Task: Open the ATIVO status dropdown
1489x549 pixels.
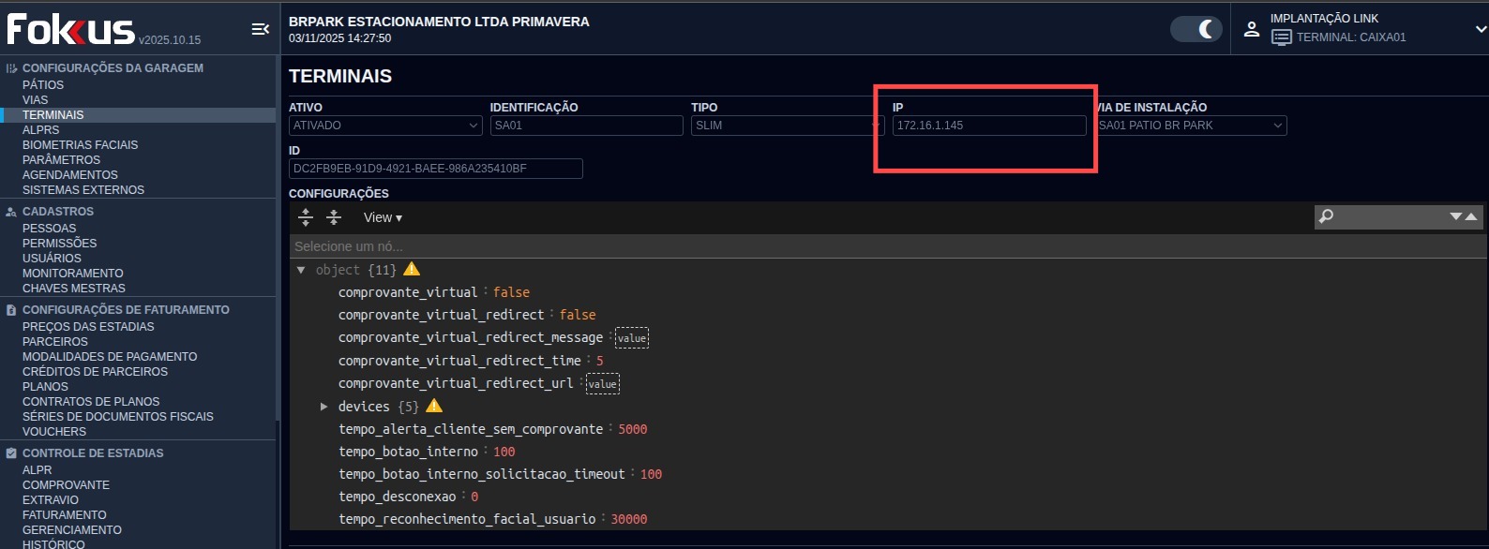Action: pyautogui.click(x=385, y=126)
